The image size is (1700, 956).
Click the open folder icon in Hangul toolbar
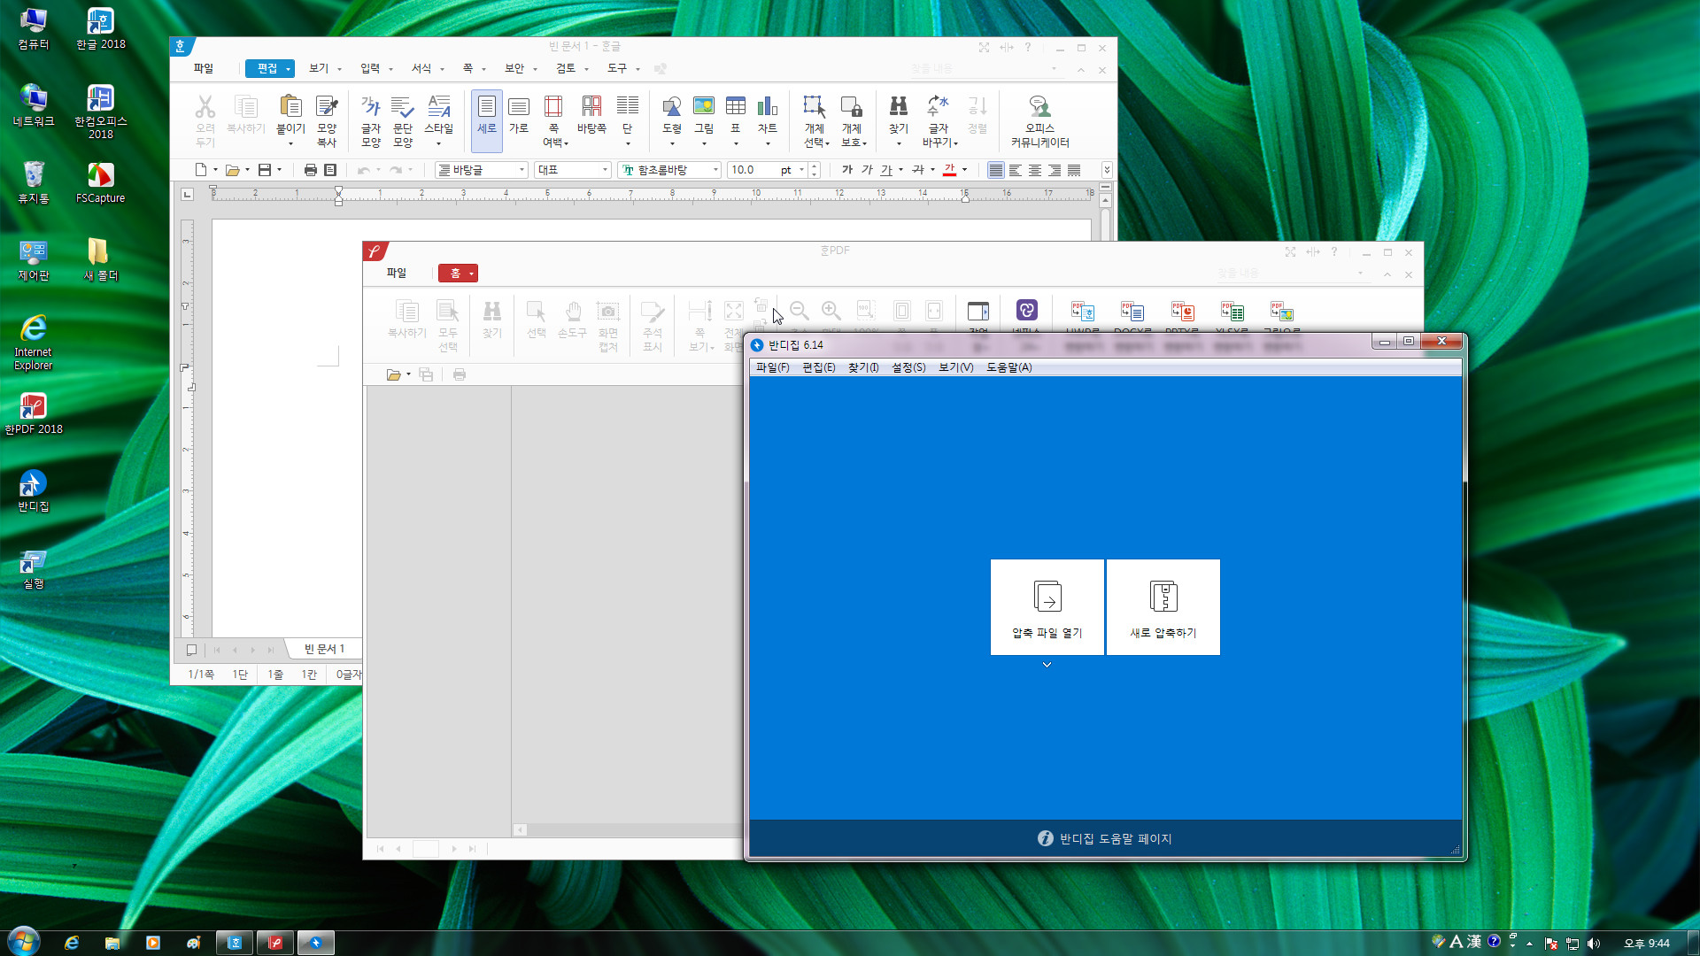[233, 170]
